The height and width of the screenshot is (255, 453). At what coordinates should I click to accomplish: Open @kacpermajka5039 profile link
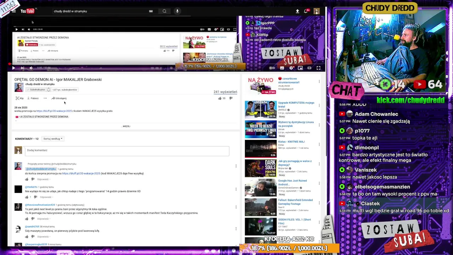click(x=36, y=244)
